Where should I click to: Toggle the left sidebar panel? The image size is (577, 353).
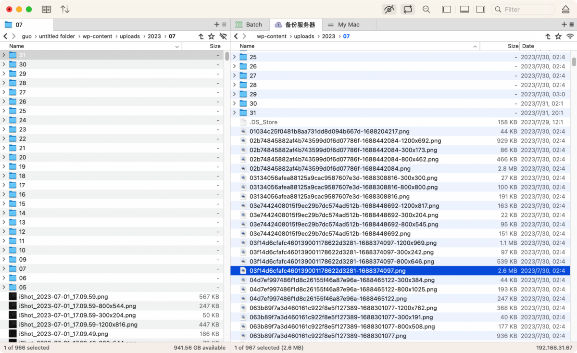tap(447, 9)
